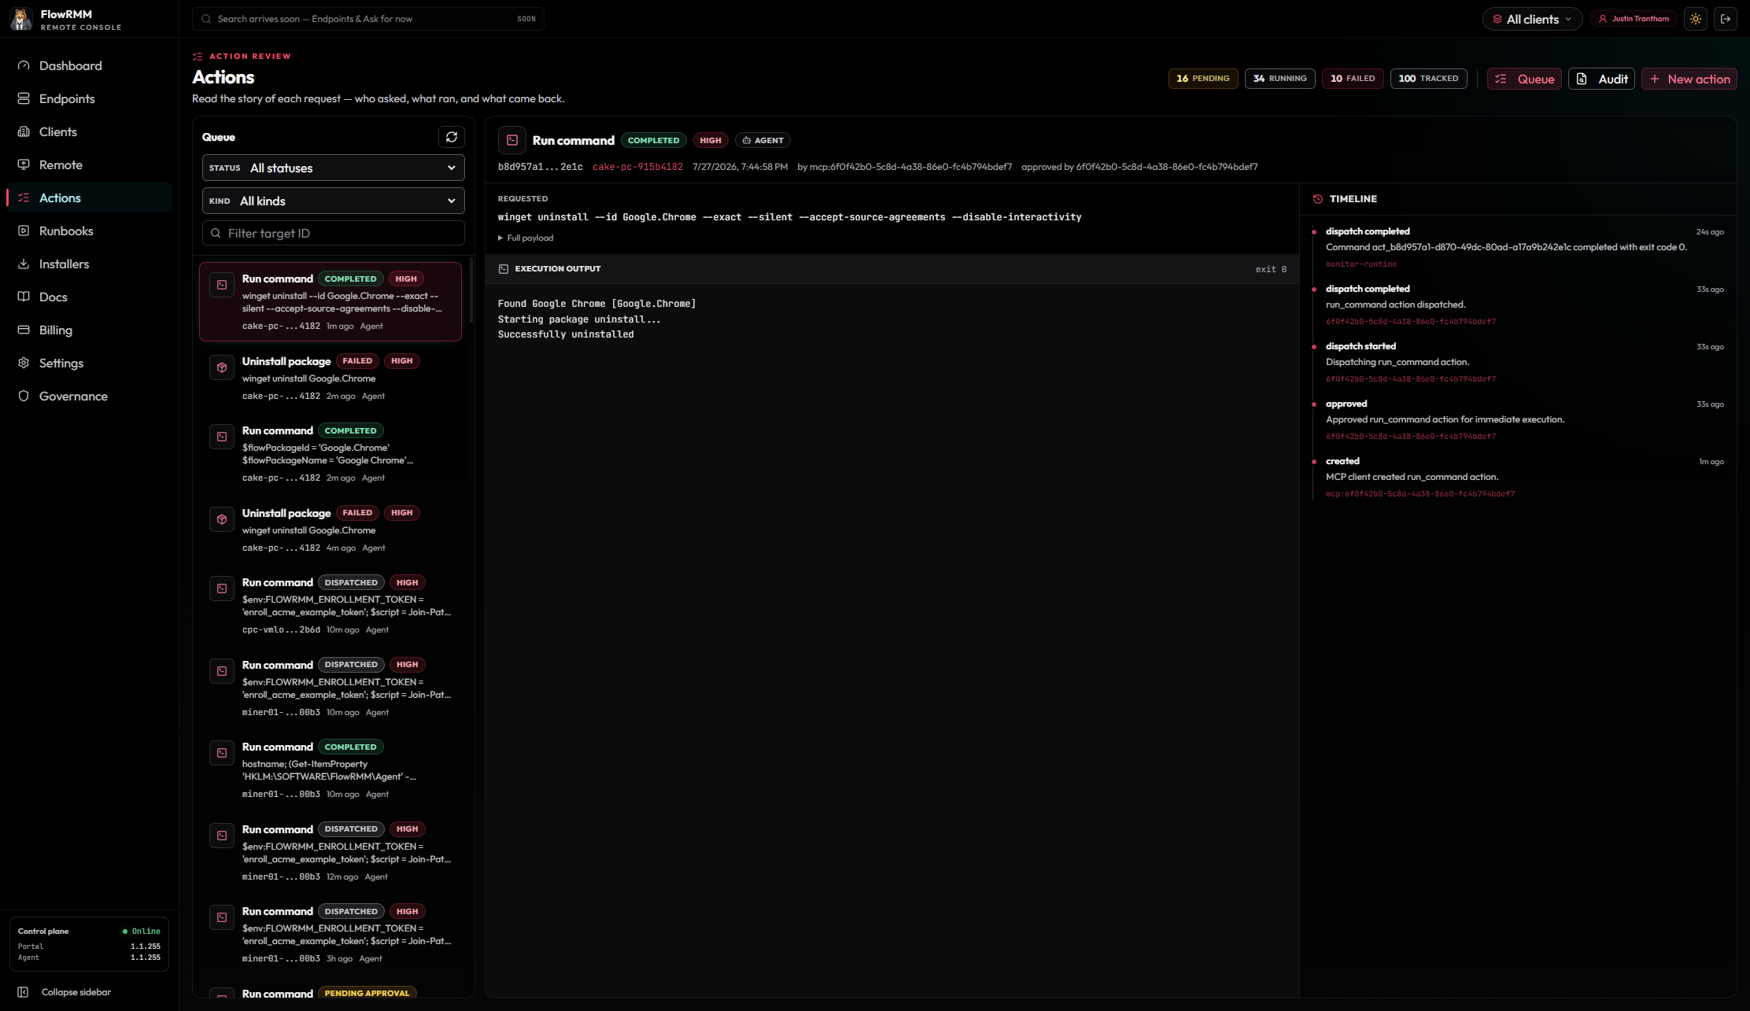Viewport: 1750px width, 1011px height.
Task: Click the COMPLETED badge in action header
Action: [653, 141]
